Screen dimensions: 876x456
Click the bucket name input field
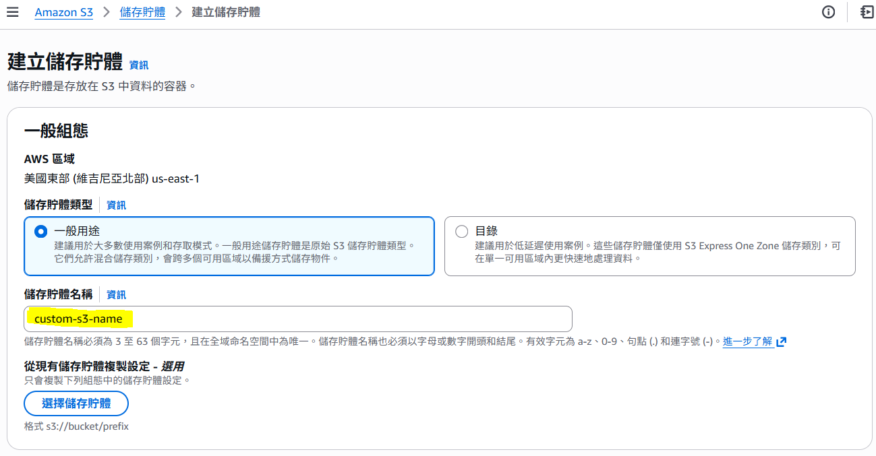[x=298, y=319]
